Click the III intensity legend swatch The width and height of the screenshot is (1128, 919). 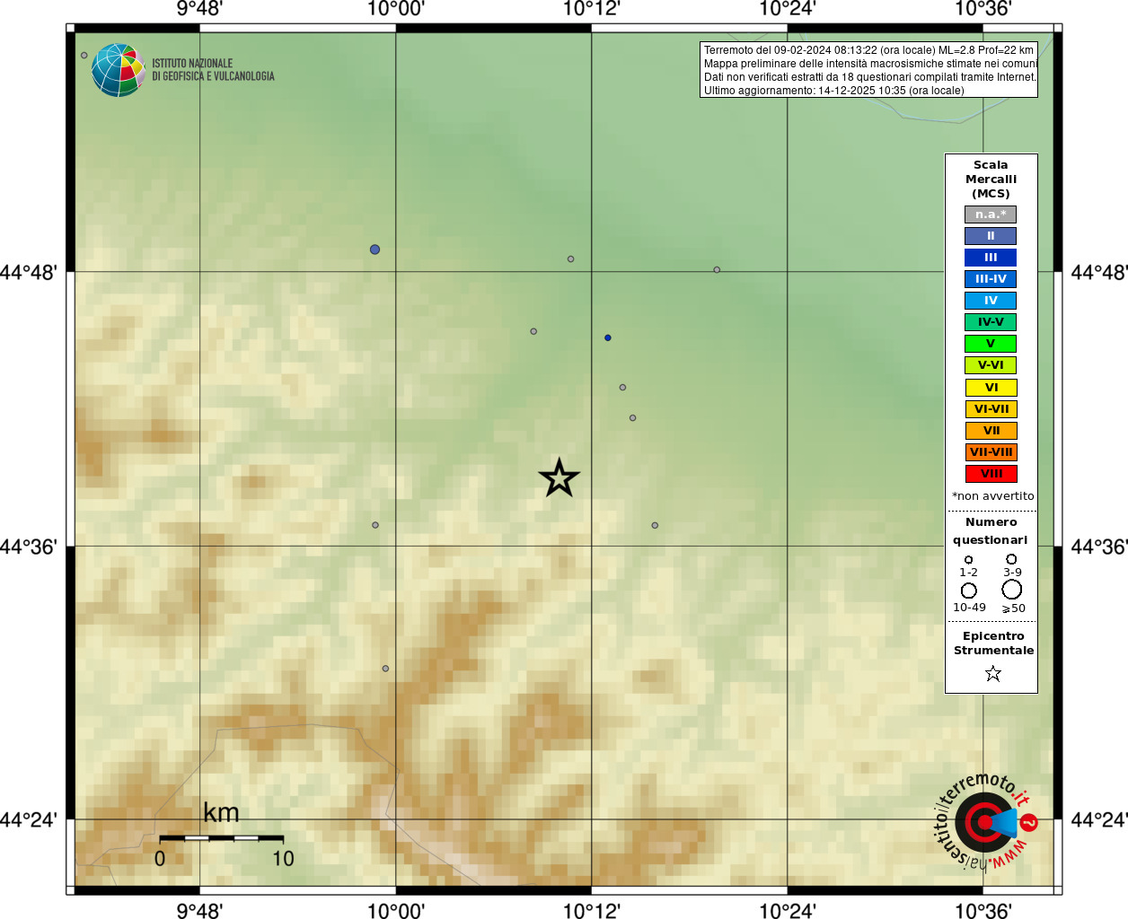coord(991,258)
